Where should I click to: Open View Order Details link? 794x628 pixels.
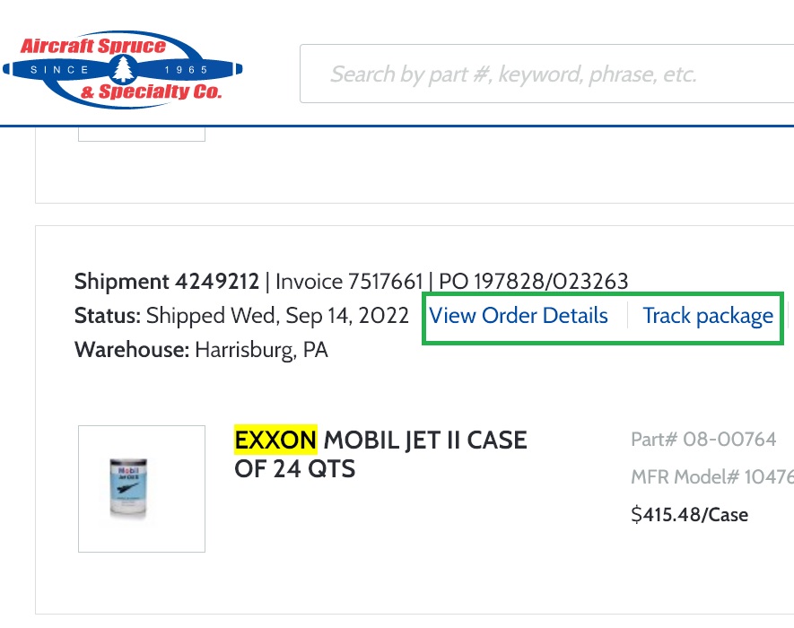[519, 316]
